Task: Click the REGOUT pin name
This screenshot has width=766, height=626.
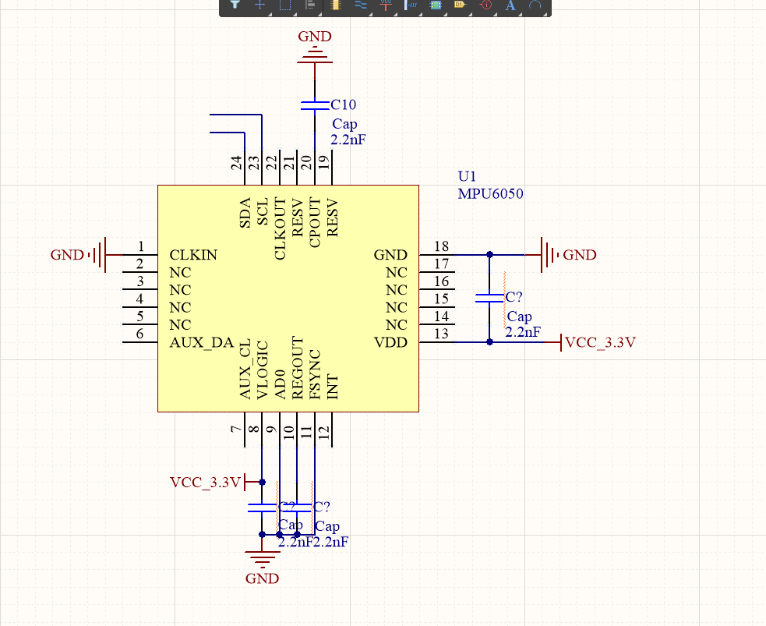Action: (298, 368)
